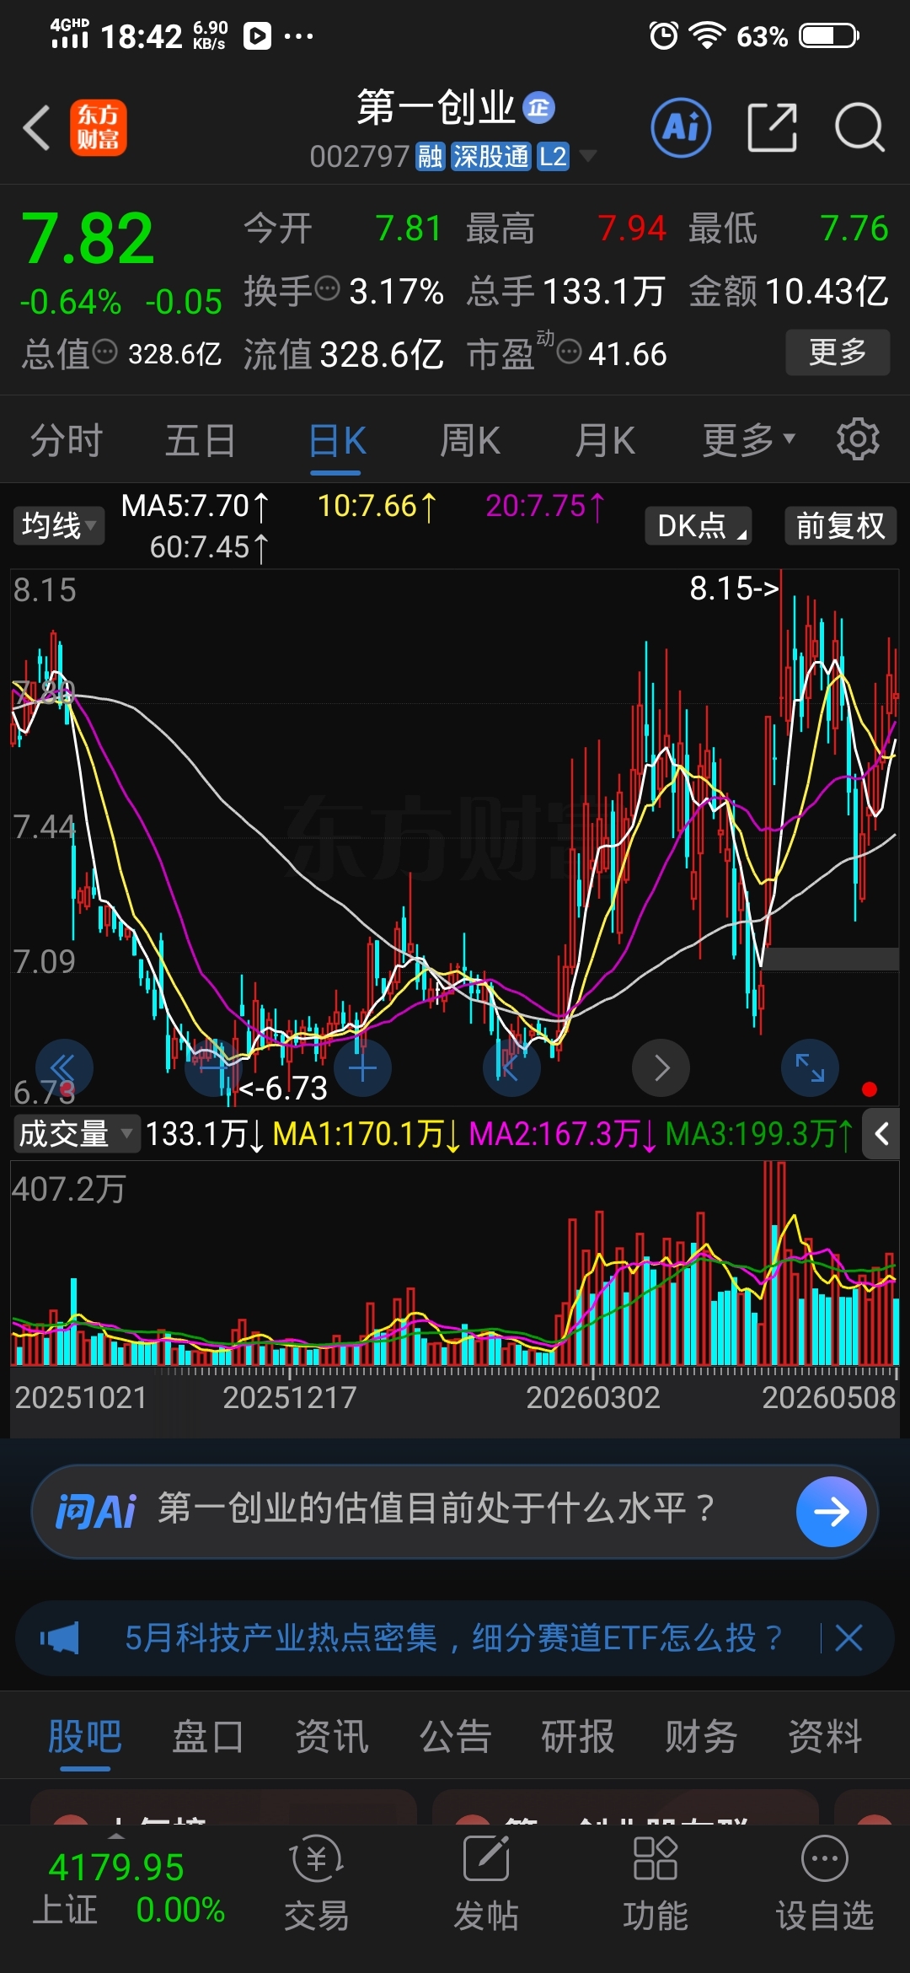Dismiss the ETF promotion banner
Image resolution: width=910 pixels, height=1973 pixels.
point(848,1638)
